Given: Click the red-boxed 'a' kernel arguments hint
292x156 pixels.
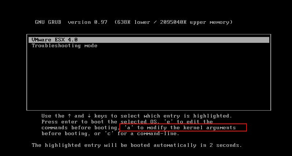Looking at the screenshot, I should point(183,128).
